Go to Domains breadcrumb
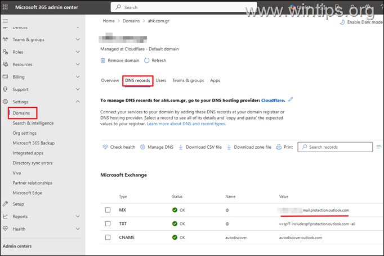 tap(131, 21)
